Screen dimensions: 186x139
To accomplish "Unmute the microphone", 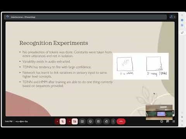I will tap(63, 121).
